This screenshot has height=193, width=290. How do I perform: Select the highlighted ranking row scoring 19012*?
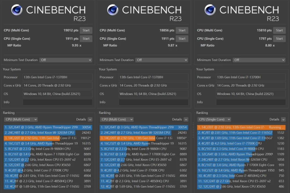(48, 138)
